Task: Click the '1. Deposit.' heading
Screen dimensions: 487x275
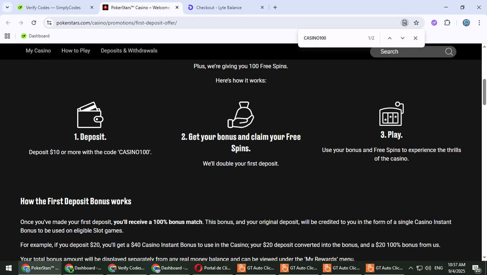Action: pos(90,137)
